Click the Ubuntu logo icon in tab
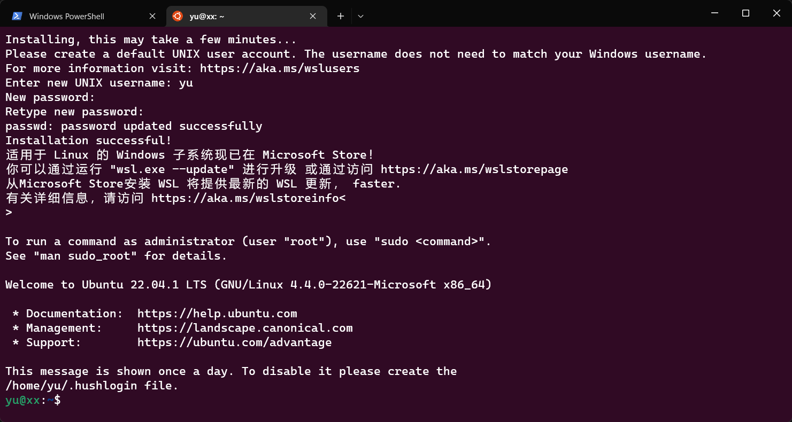The width and height of the screenshot is (792, 422). tap(178, 16)
